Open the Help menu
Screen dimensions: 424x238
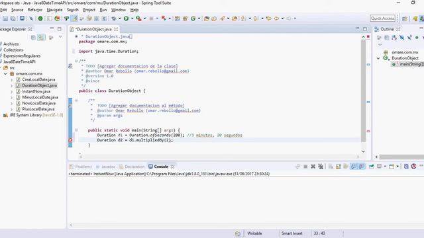pos(134,10)
